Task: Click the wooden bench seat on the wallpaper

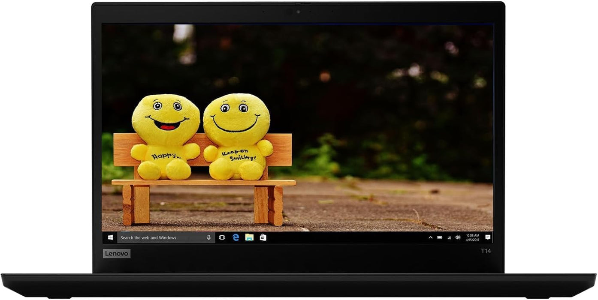Action: (203, 183)
